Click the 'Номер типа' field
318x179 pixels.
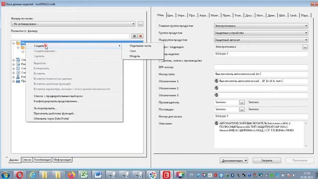pos(261,74)
